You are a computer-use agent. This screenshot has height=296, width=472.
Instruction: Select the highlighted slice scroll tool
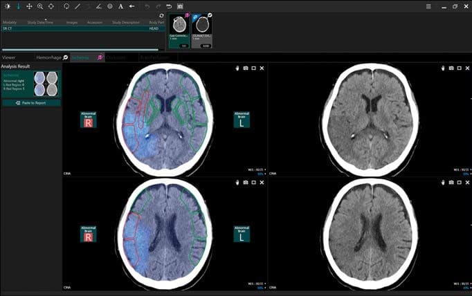point(19,6)
